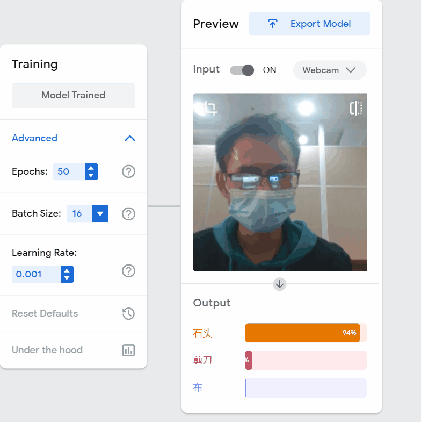Click Reset Defaults text
Image resolution: width=421 pixels, height=422 pixels.
pos(45,313)
